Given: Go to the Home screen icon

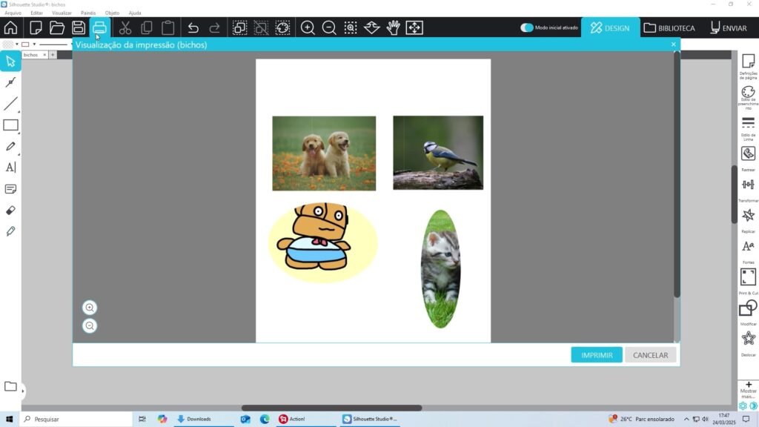Looking at the screenshot, I should (x=10, y=27).
